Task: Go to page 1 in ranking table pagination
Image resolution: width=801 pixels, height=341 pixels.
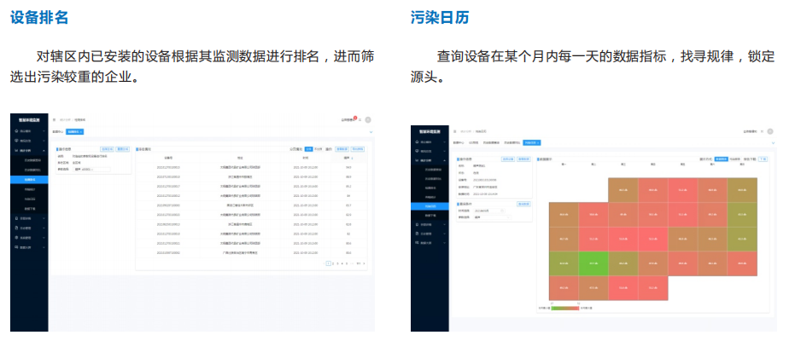Action: click(x=329, y=263)
